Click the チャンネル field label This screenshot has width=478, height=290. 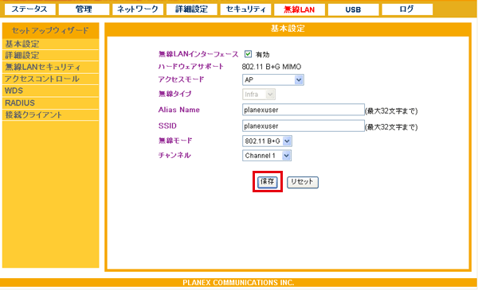[174, 156]
